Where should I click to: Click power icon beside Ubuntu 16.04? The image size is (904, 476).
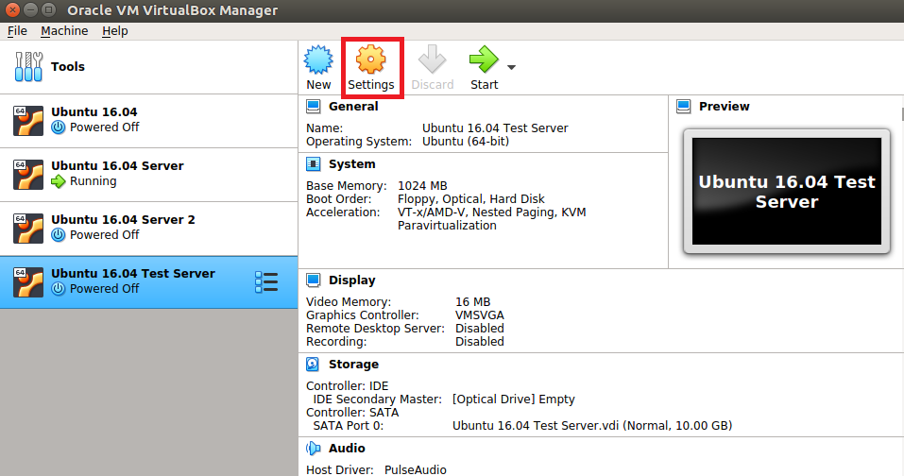[59, 127]
